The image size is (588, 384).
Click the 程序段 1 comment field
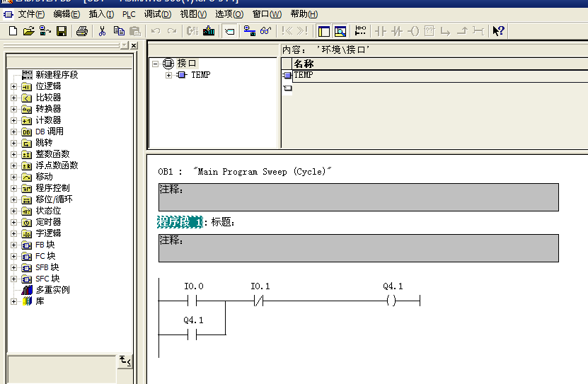(x=358, y=248)
